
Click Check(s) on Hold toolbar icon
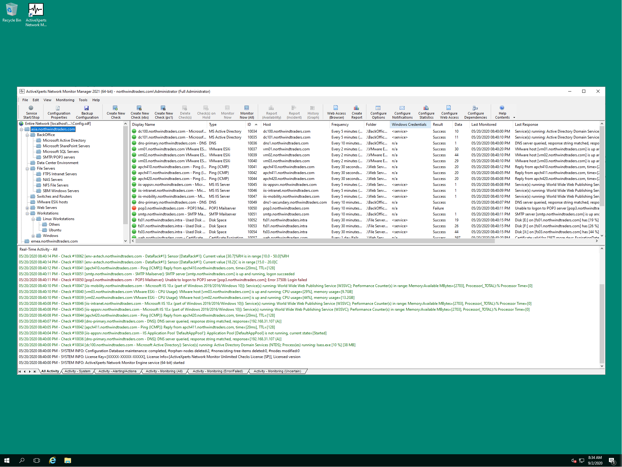pyautogui.click(x=206, y=112)
